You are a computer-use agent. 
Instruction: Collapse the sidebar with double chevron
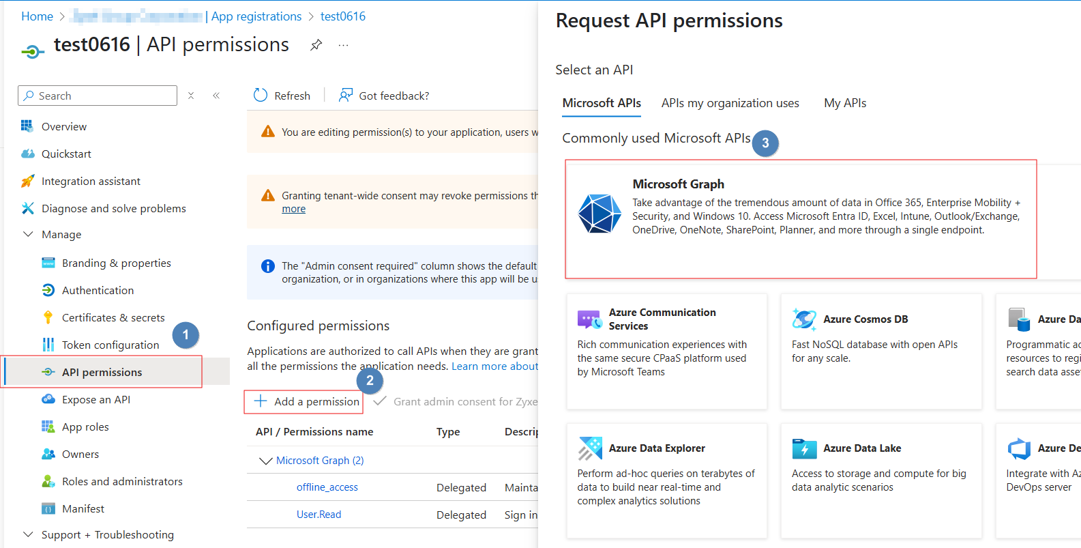click(x=216, y=96)
